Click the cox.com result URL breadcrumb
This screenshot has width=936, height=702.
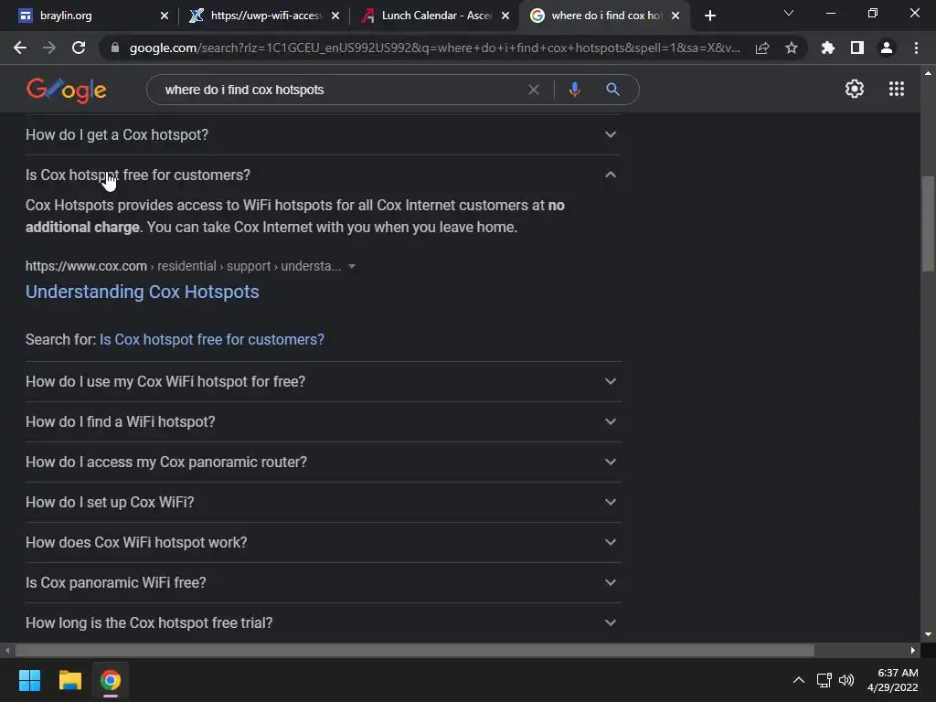point(183,266)
